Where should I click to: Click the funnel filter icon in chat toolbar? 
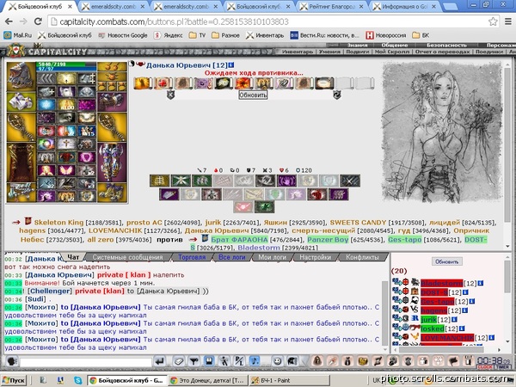(x=193, y=361)
